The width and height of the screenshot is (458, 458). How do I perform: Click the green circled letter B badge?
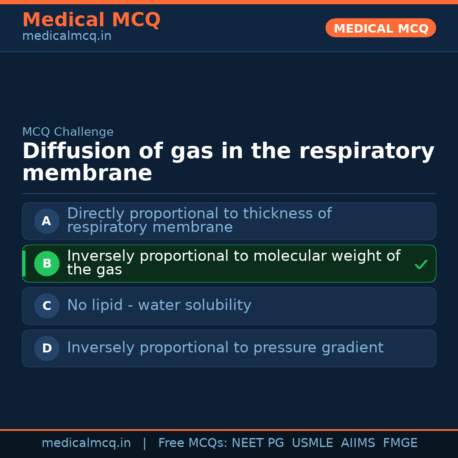tap(47, 263)
